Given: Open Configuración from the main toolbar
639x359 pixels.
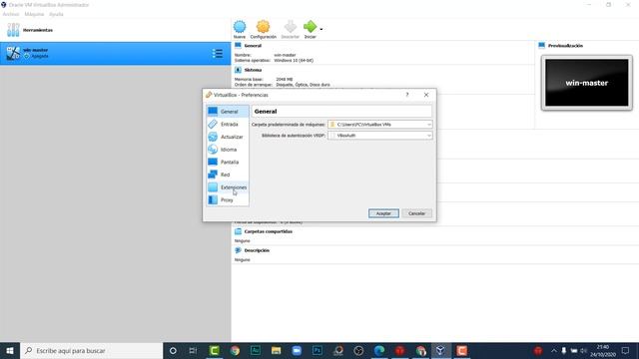Looking at the screenshot, I should tap(263, 29).
